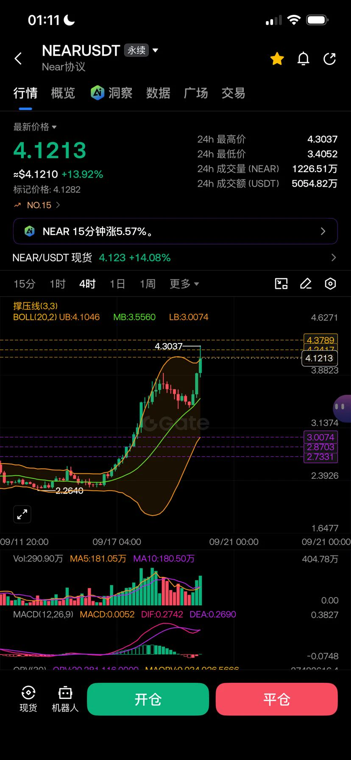
Task: Tap the green 开仓 button
Action: tap(148, 699)
